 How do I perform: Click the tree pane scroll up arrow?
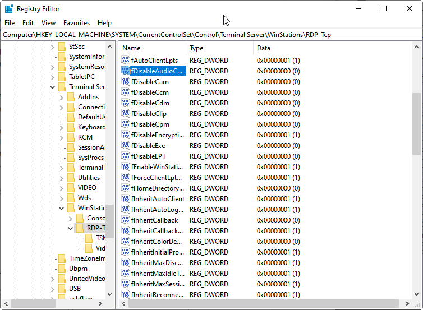click(110, 47)
